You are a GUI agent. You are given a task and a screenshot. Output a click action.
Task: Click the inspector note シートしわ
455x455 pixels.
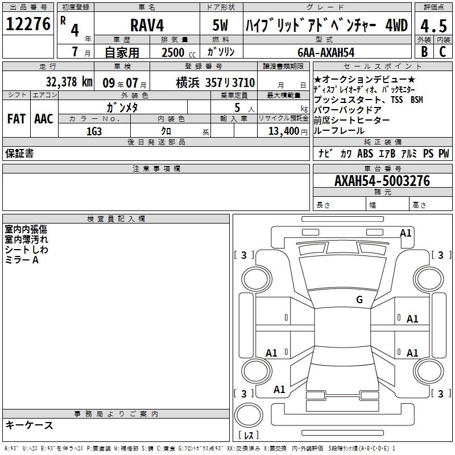[26, 250]
